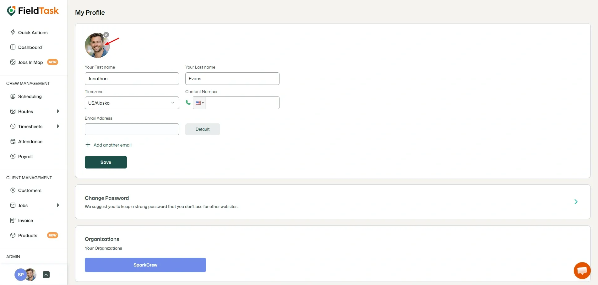Click the Attendance calendar icon
The height and width of the screenshot is (285, 598).
coord(13,141)
